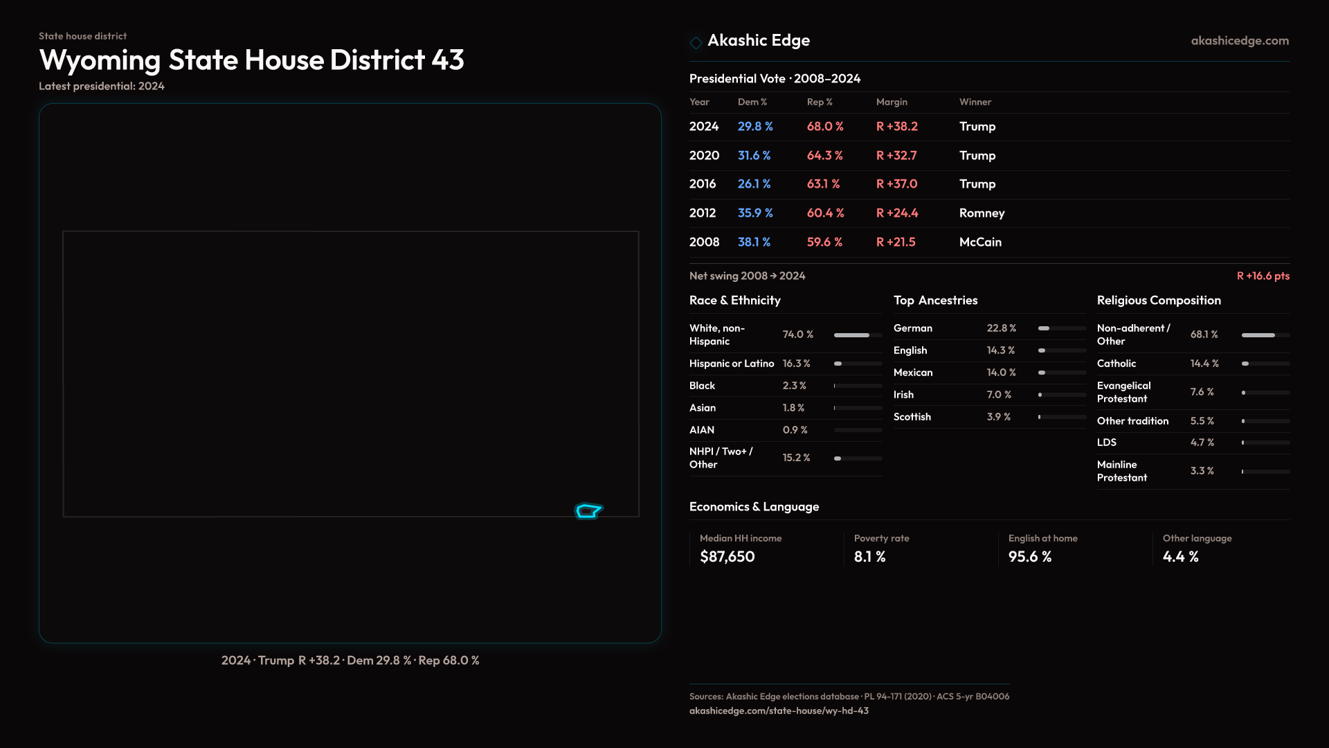Click the map caption below the map

(x=350, y=661)
